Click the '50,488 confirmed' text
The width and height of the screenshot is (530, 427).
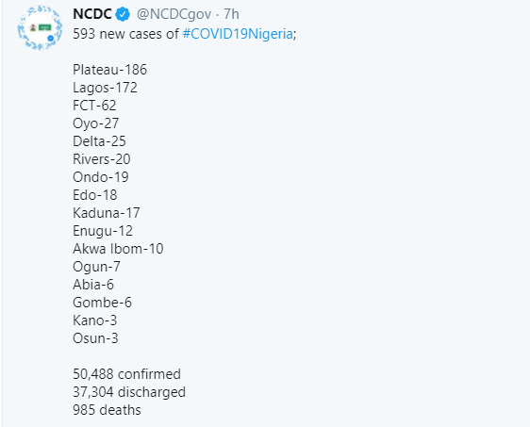click(126, 374)
